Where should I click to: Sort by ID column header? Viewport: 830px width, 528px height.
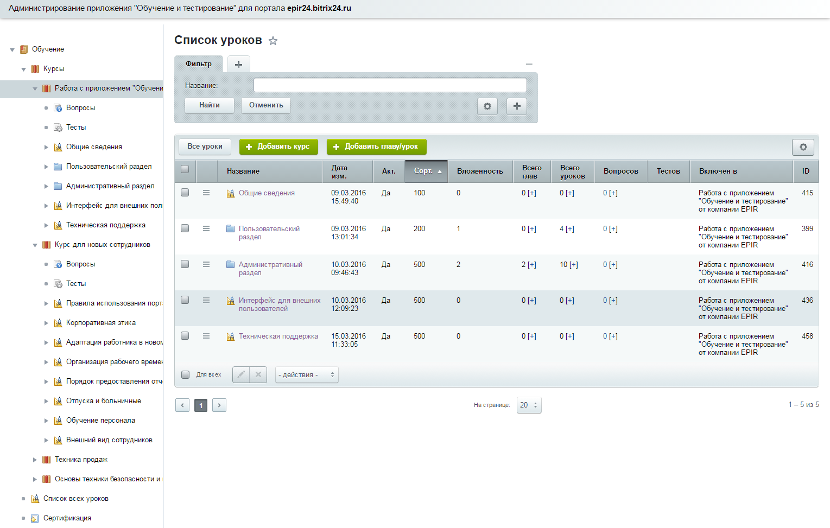806,171
